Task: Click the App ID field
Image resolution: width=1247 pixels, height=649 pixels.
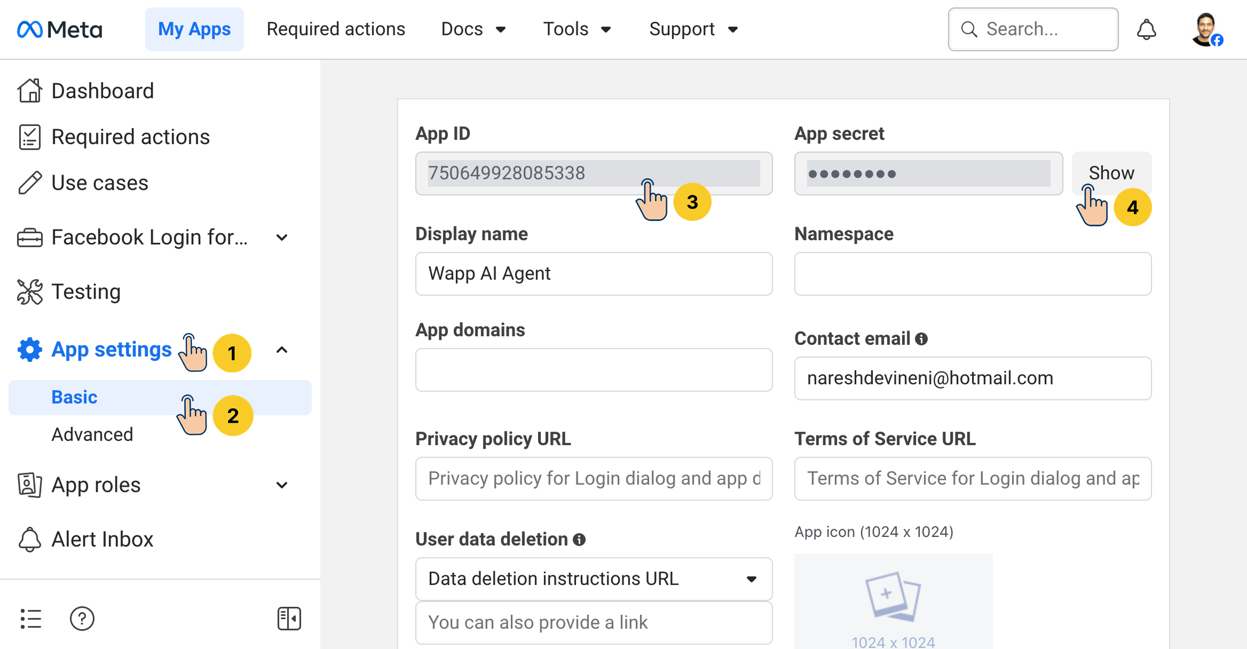Action: [594, 173]
